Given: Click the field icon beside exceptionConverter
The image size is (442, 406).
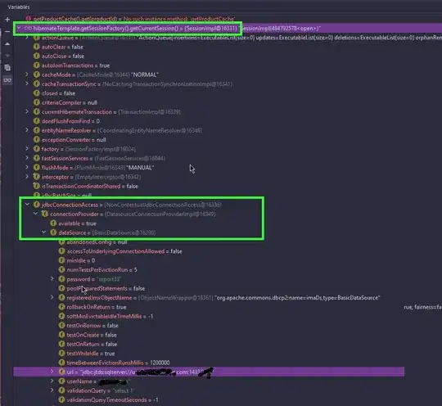Looking at the screenshot, I should [37, 139].
